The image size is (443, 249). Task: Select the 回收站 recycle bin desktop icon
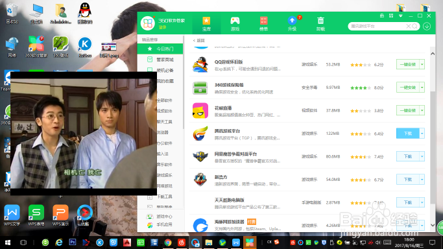pyautogui.click(x=12, y=13)
